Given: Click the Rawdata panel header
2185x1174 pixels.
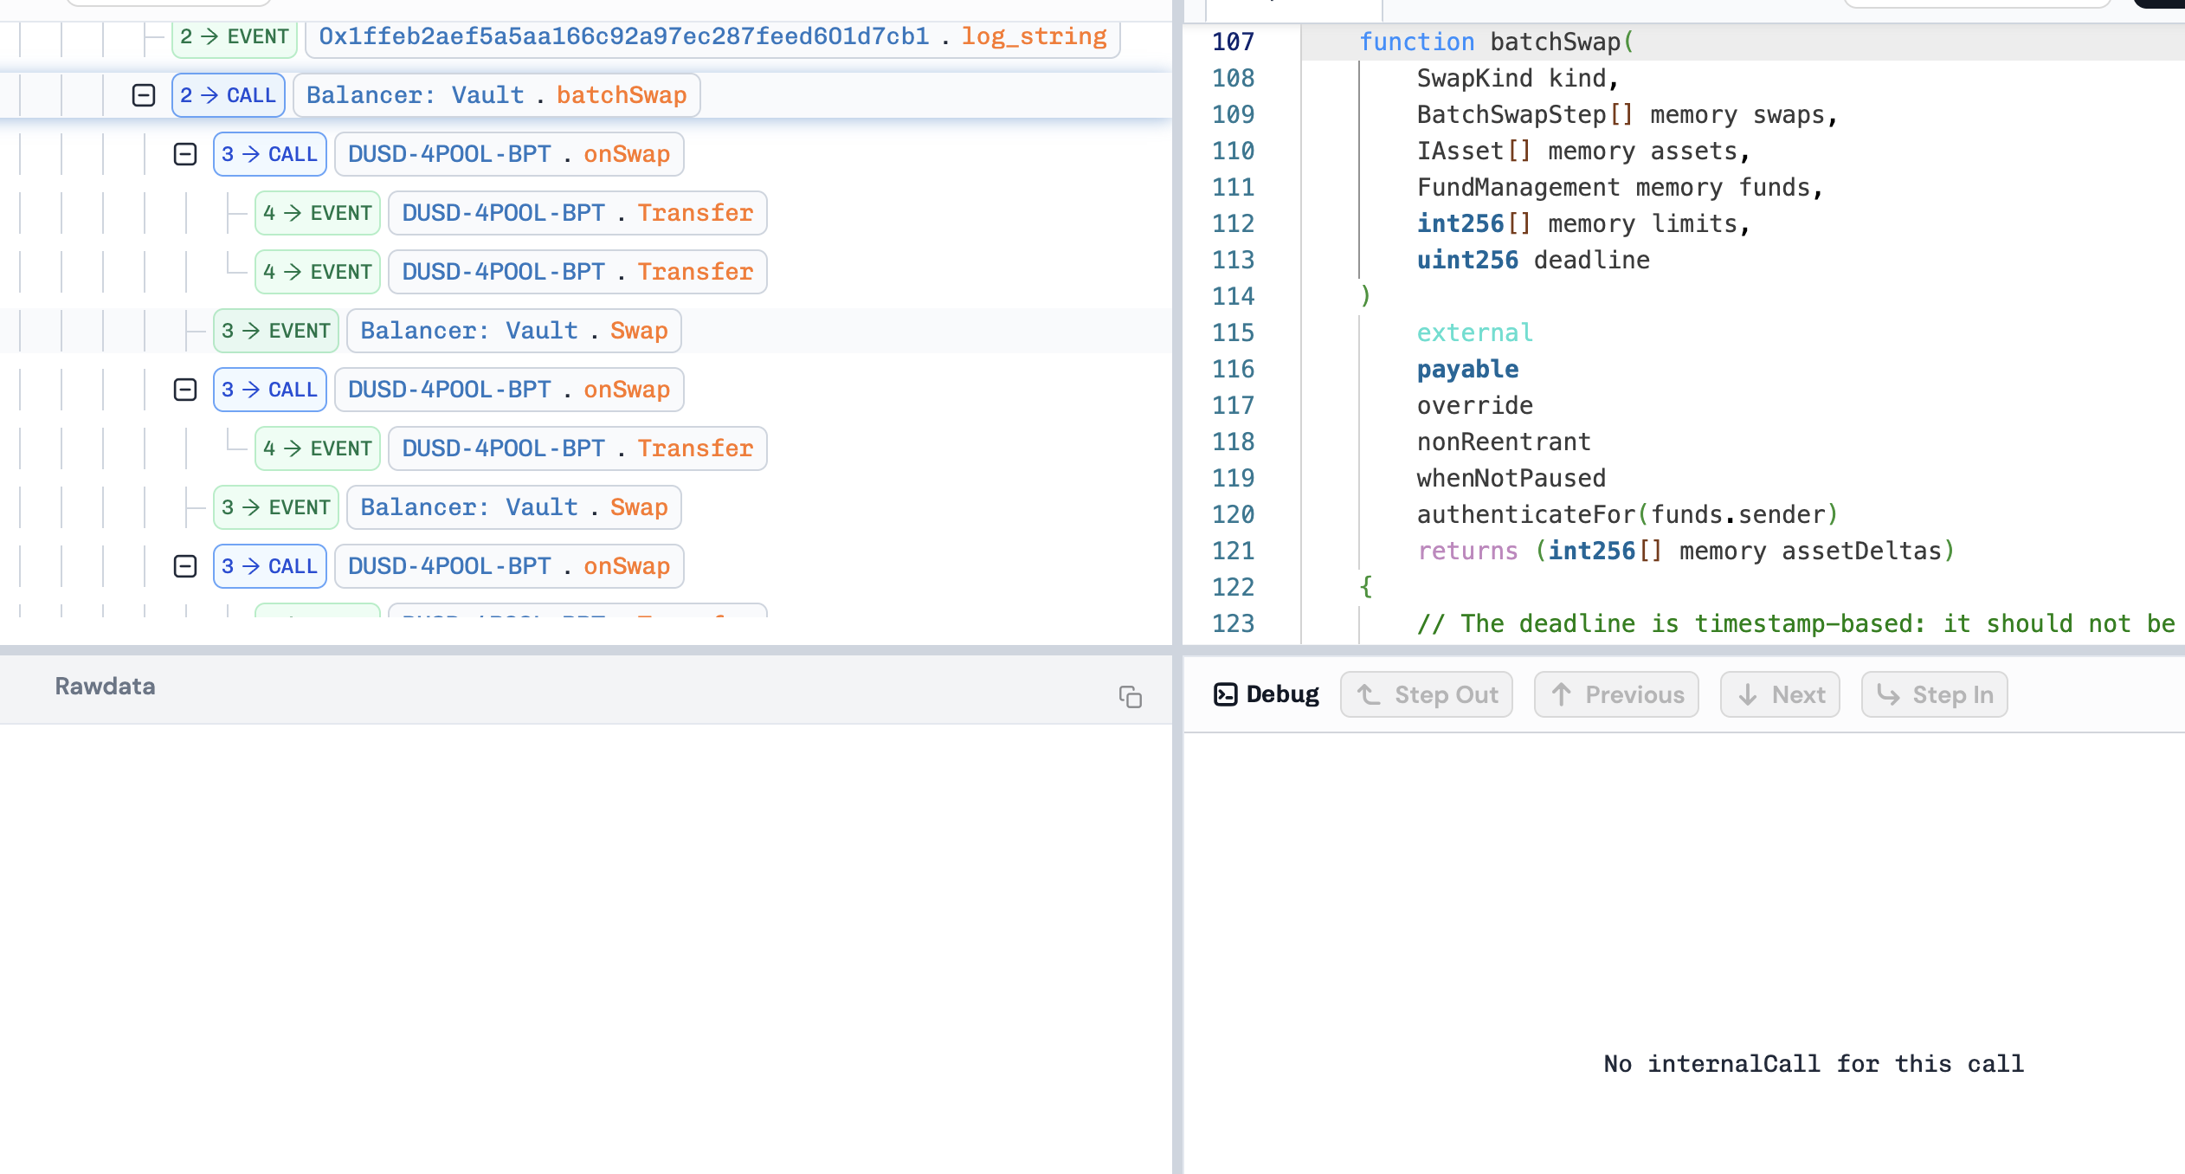Looking at the screenshot, I should (x=105, y=687).
